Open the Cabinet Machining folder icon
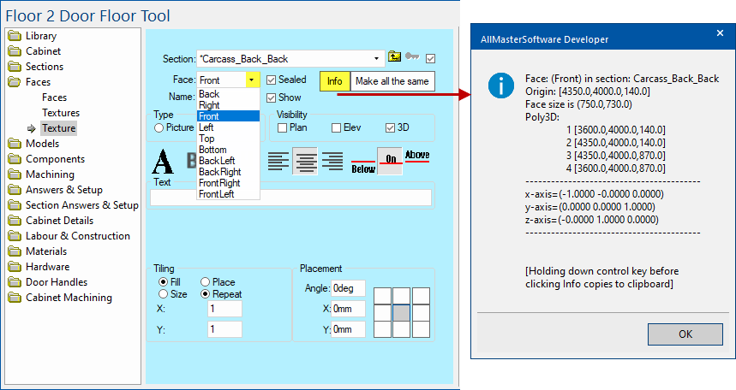Viewport: 736px width, 390px height. point(15,298)
